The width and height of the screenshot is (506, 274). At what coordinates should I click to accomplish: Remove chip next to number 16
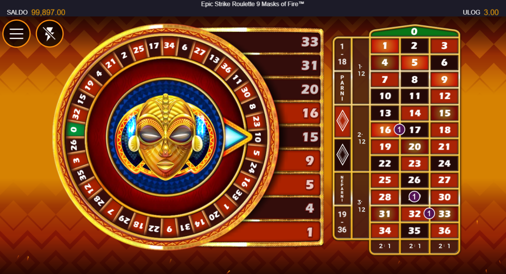pos(399,130)
